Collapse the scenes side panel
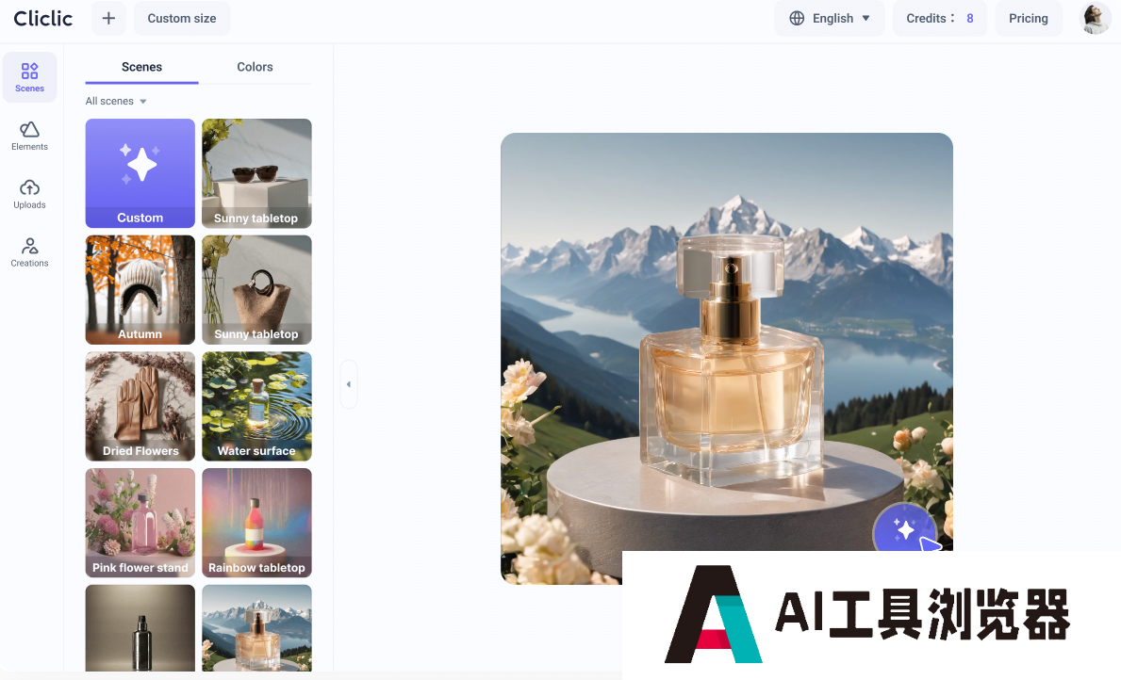This screenshot has height=680, width=1121. [x=348, y=384]
